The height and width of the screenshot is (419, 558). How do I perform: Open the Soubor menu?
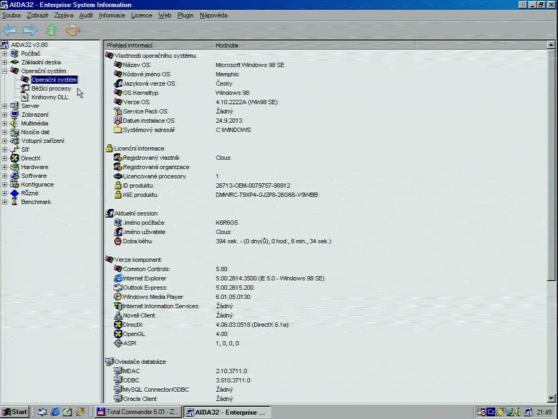[11, 15]
